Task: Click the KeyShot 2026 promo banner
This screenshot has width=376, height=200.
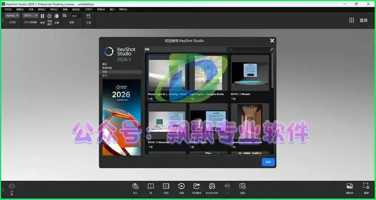Action: point(121,117)
